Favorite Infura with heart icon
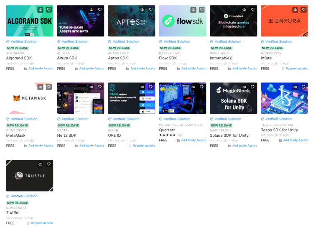Image resolution: width=321 pixels, height=230 pixels. click(303, 10)
